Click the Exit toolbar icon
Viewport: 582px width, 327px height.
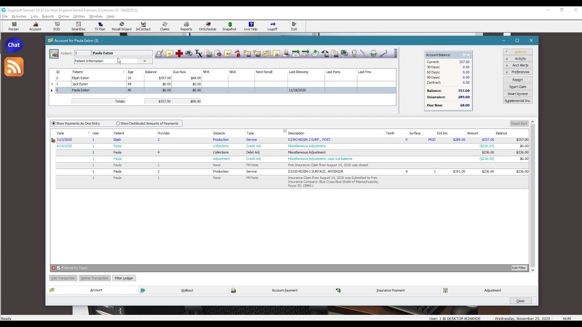click(294, 26)
